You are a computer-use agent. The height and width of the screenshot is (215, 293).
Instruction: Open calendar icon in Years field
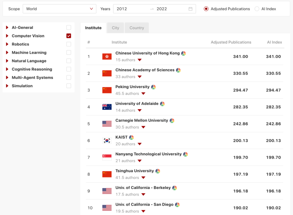(x=190, y=9)
